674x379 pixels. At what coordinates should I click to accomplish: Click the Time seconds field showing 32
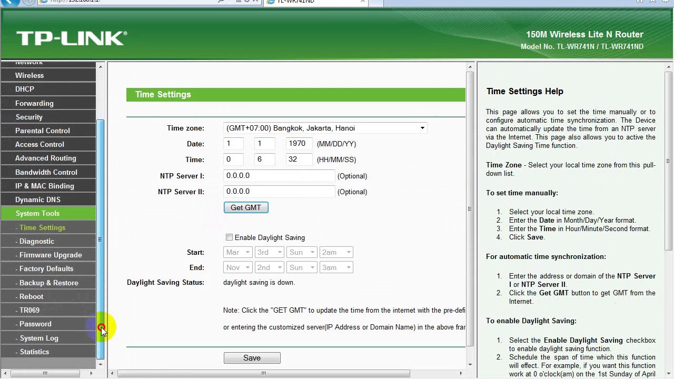pos(300,159)
